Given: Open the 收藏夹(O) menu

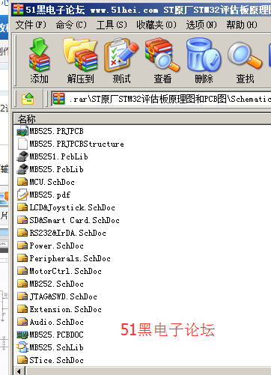Looking at the screenshot, I should [x=156, y=25].
